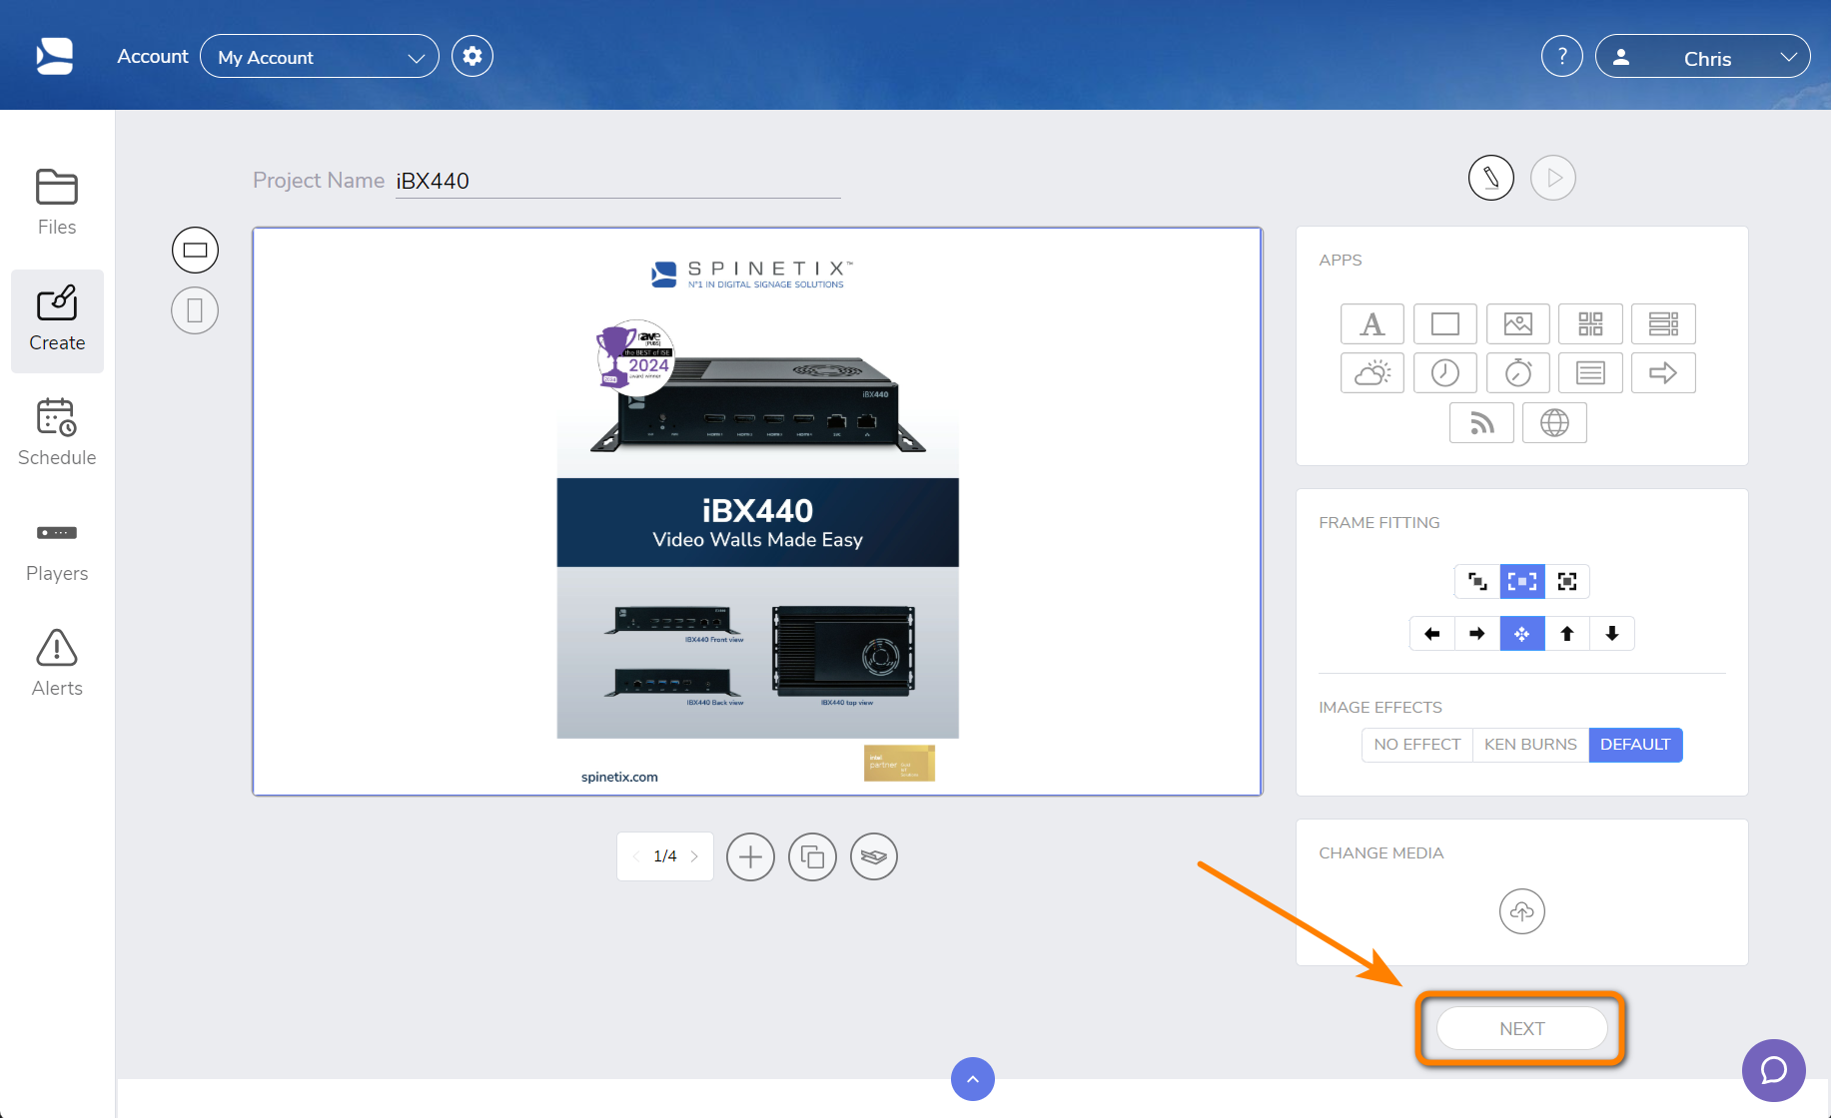The width and height of the screenshot is (1831, 1118).
Task: Open the Files section in sidebar
Action: pyautogui.click(x=57, y=203)
